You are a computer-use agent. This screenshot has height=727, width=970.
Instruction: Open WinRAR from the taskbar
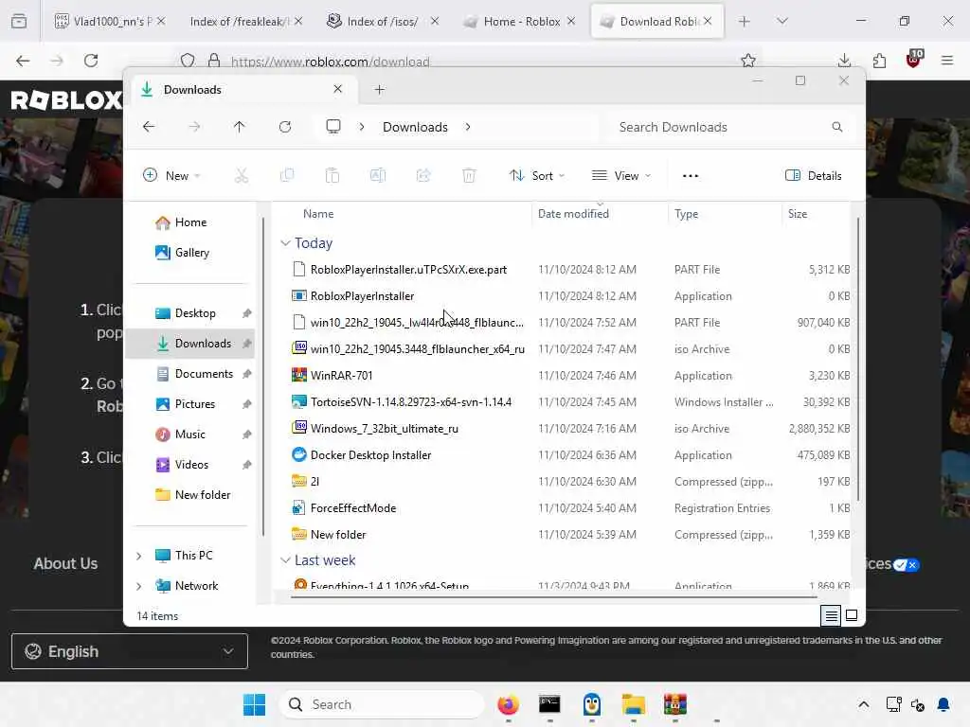click(674, 704)
